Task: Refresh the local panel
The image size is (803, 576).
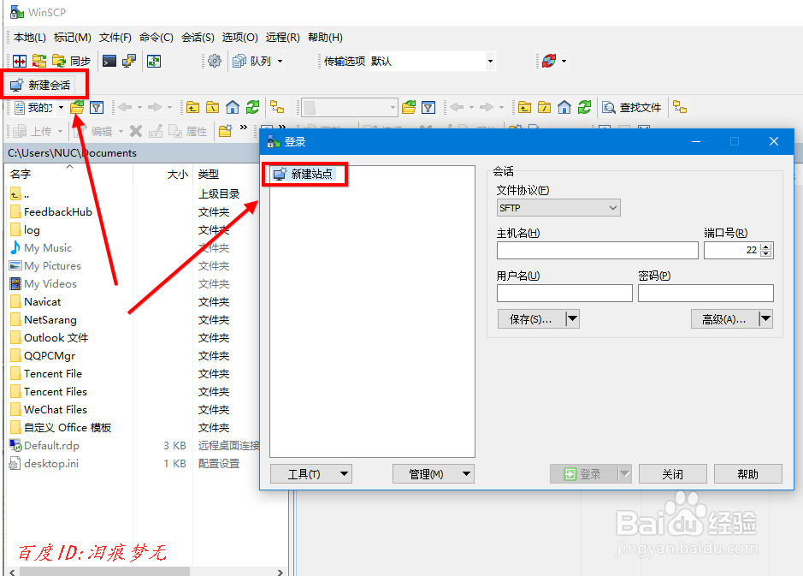Action: pyautogui.click(x=252, y=108)
